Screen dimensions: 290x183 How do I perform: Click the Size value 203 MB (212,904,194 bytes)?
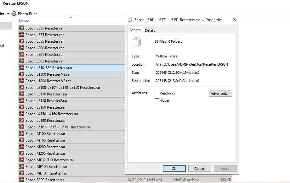pyautogui.click(x=177, y=73)
